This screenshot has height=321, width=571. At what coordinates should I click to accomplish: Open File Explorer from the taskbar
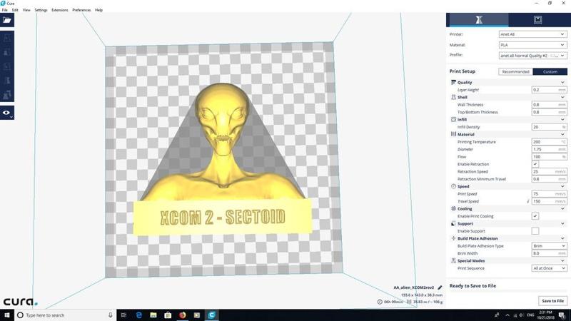tap(153, 315)
